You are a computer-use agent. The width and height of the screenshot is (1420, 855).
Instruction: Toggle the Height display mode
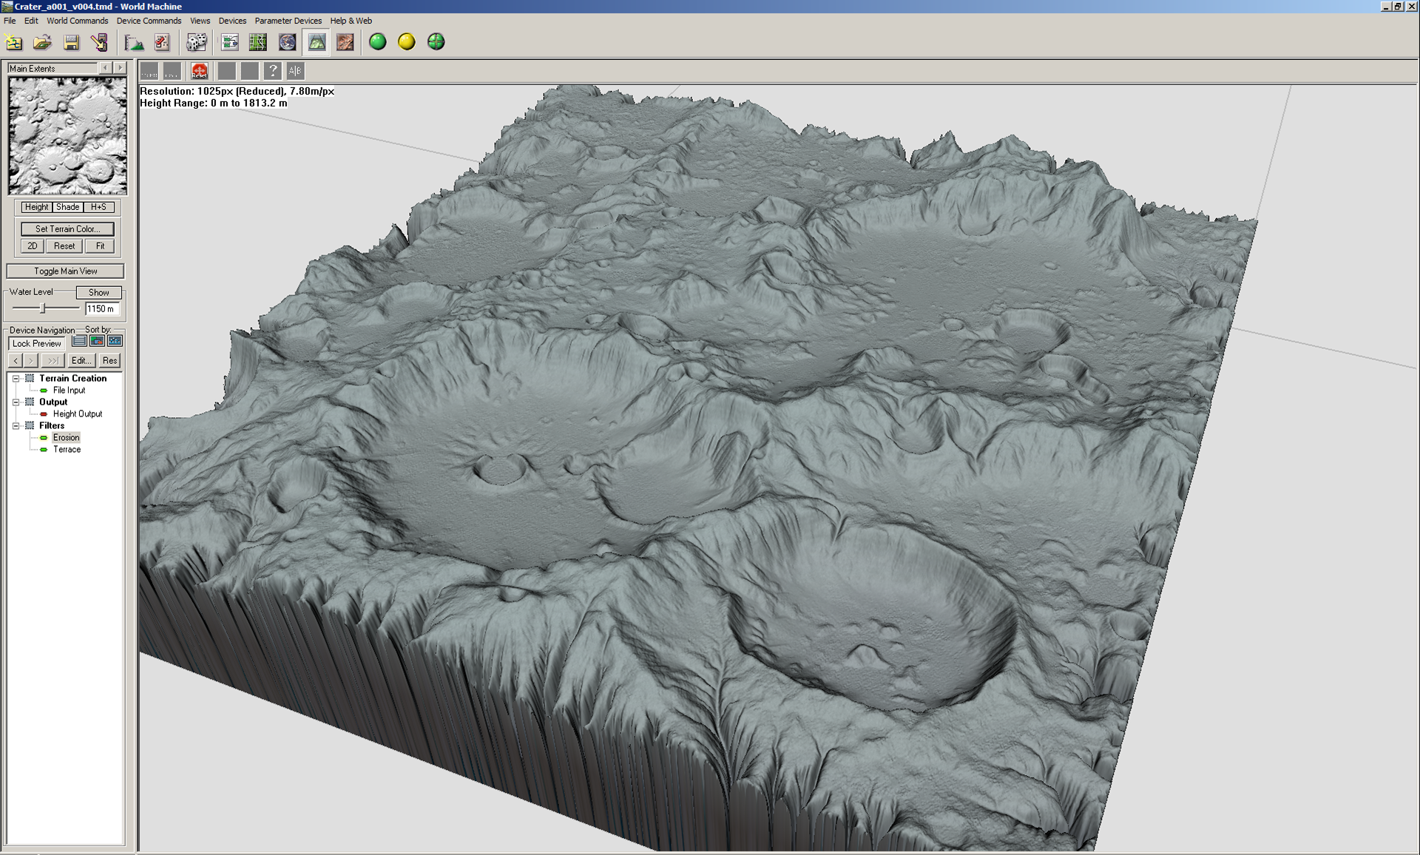point(35,207)
